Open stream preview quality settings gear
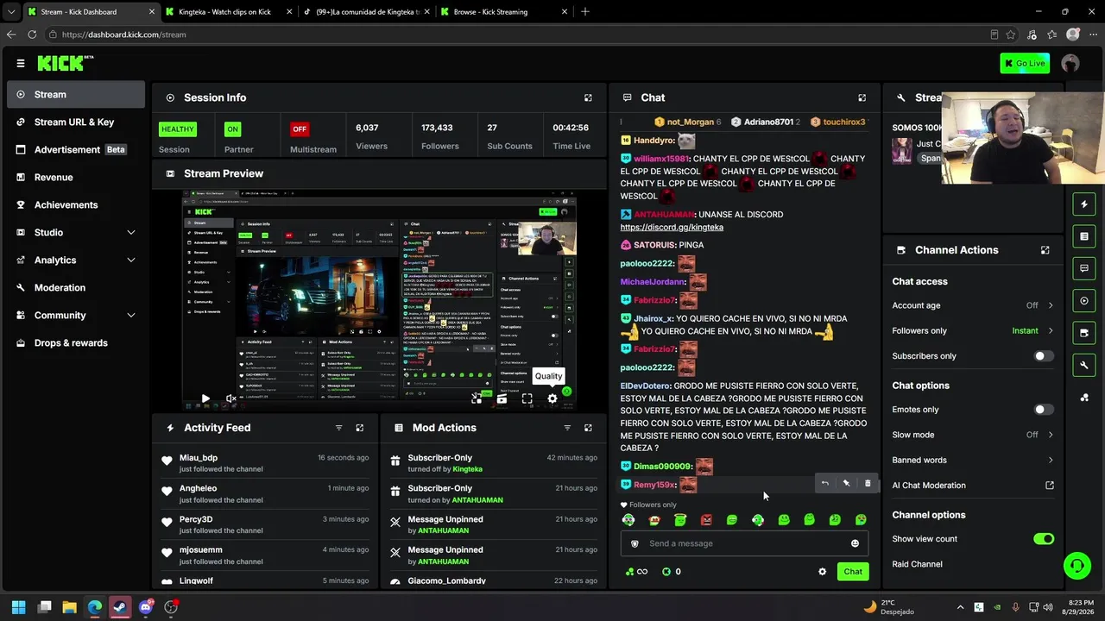The height and width of the screenshot is (621, 1105). 552,398
